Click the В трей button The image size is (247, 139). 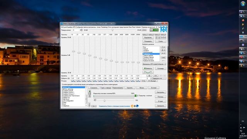pyautogui.click(x=161, y=101)
